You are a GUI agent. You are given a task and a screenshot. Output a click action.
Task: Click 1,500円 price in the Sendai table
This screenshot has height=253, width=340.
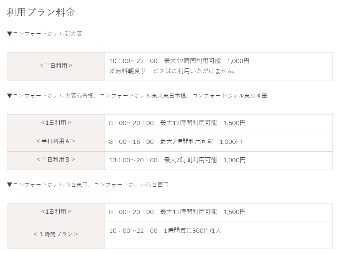235,212
